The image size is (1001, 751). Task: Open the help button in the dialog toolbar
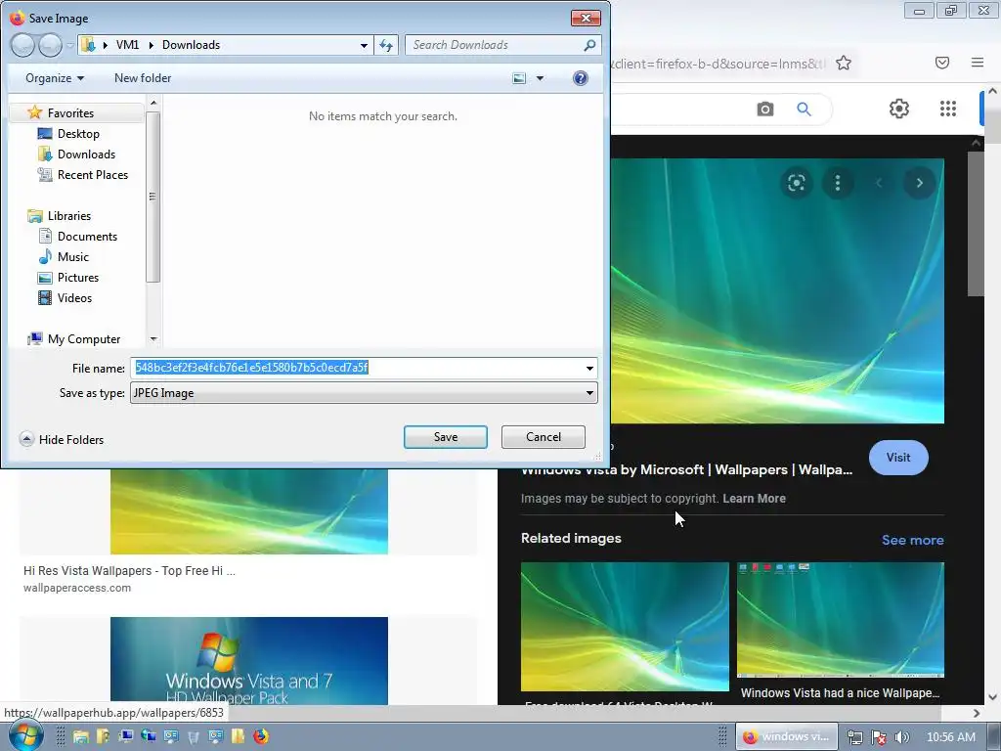[581, 78]
